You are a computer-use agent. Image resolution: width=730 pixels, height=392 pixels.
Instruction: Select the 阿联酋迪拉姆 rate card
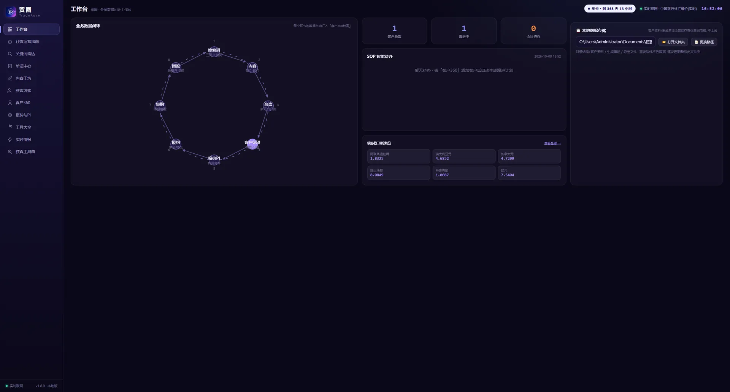click(398, 156)
